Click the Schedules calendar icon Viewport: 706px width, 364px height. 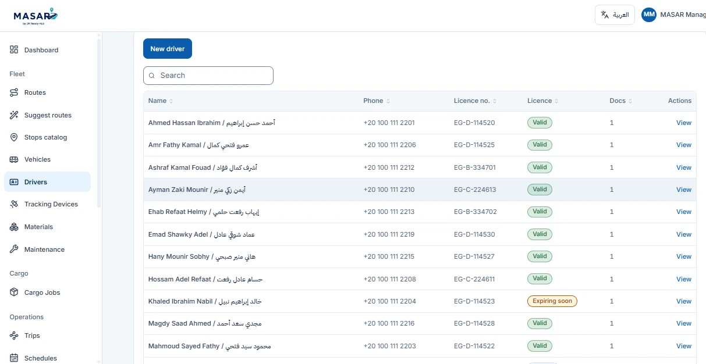coord(14,358)
